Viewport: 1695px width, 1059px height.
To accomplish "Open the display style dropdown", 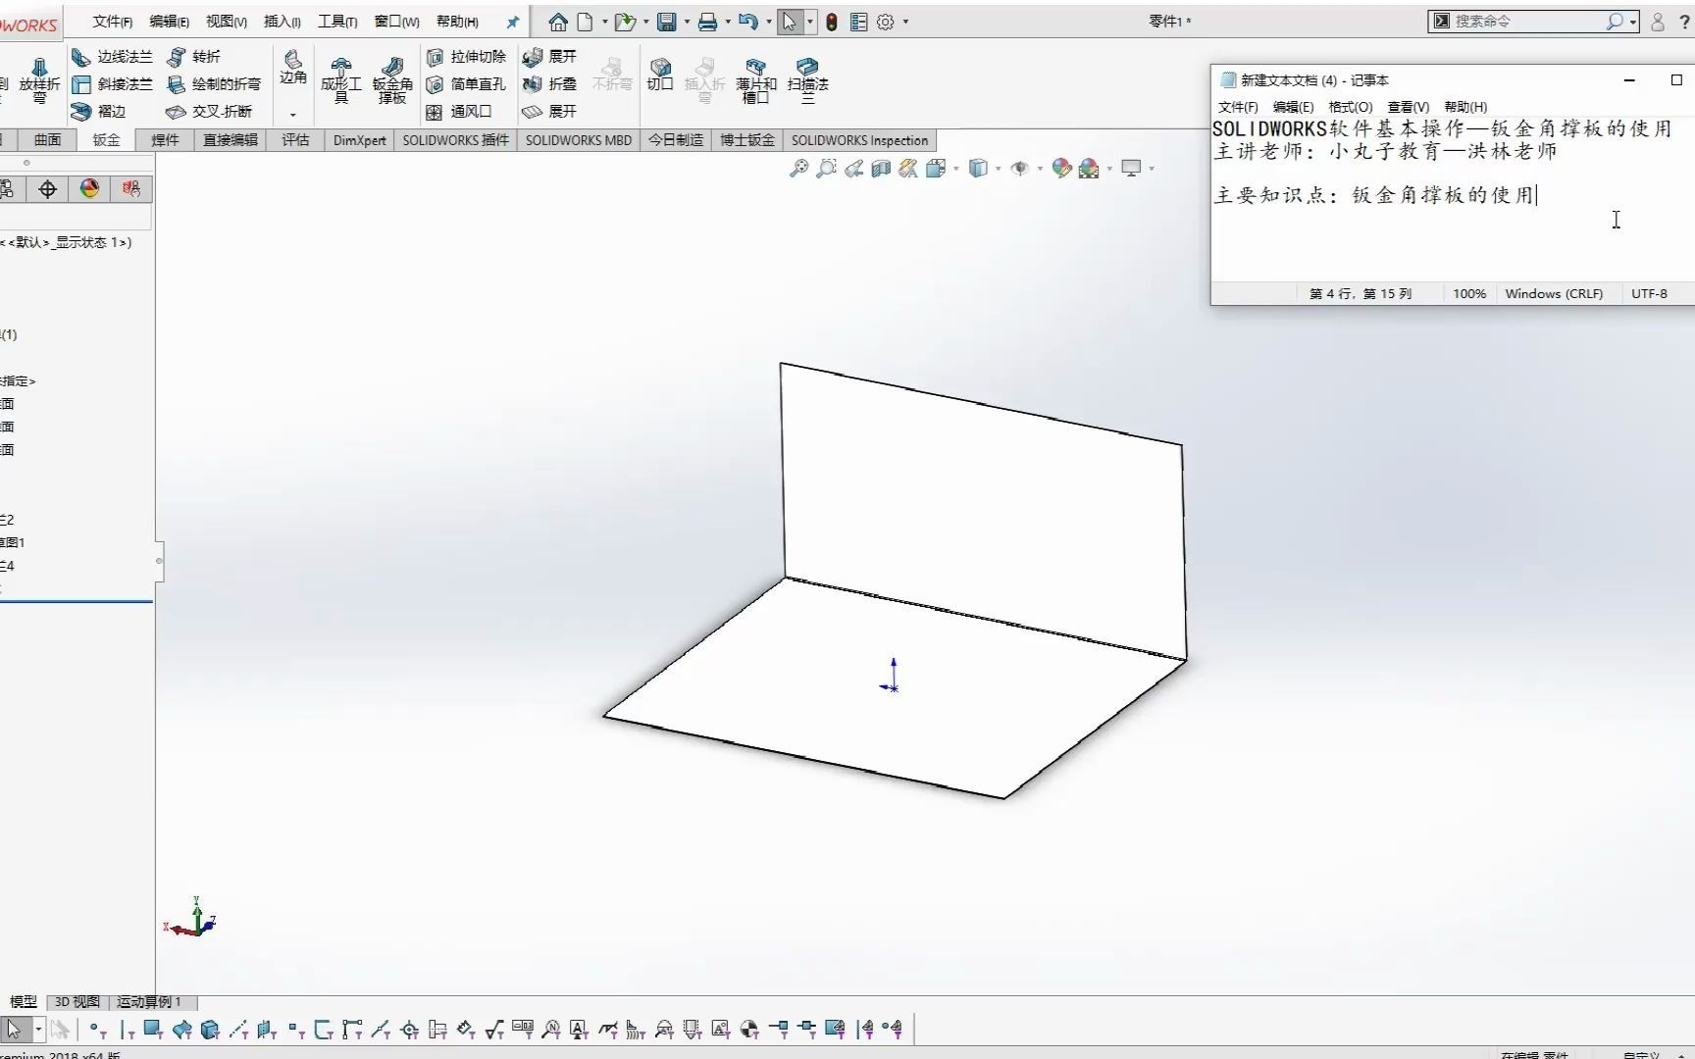I will (998, 170).
